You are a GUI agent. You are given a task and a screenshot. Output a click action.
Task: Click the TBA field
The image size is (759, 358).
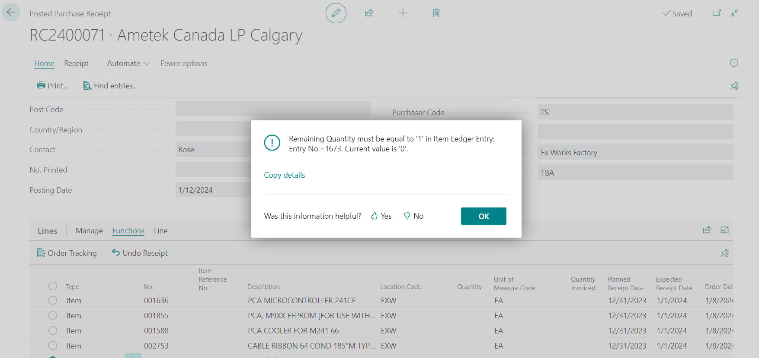(636, 173)
